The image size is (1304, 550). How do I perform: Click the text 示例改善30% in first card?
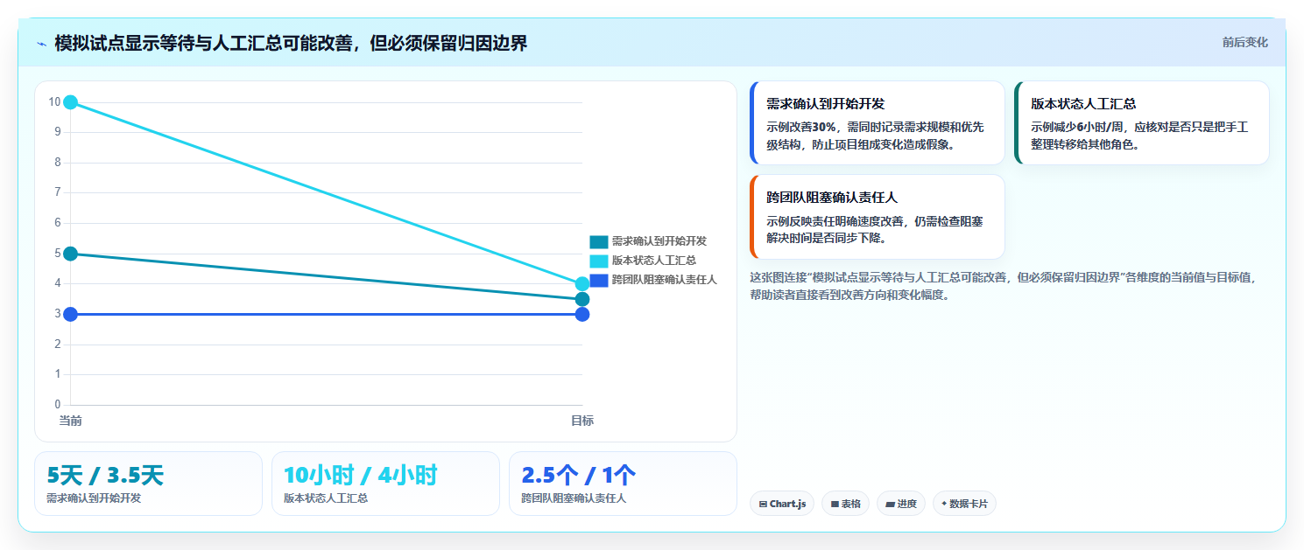pyautogui.click(x=800, y=127)
